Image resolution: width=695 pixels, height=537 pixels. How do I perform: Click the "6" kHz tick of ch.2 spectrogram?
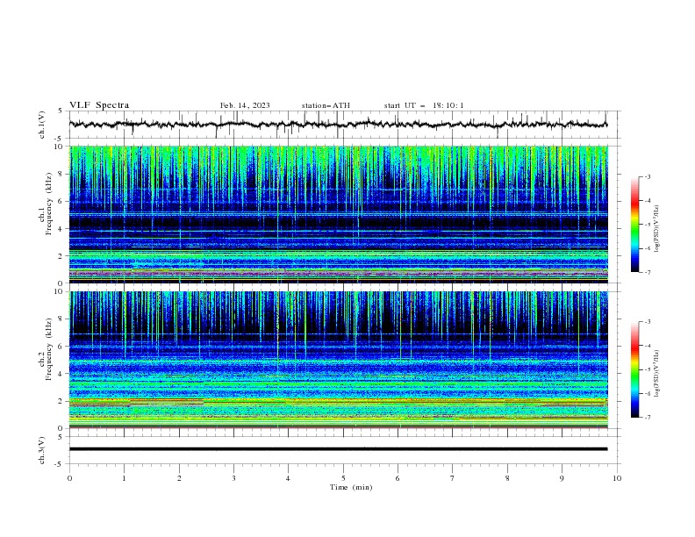tap(62, 347)
